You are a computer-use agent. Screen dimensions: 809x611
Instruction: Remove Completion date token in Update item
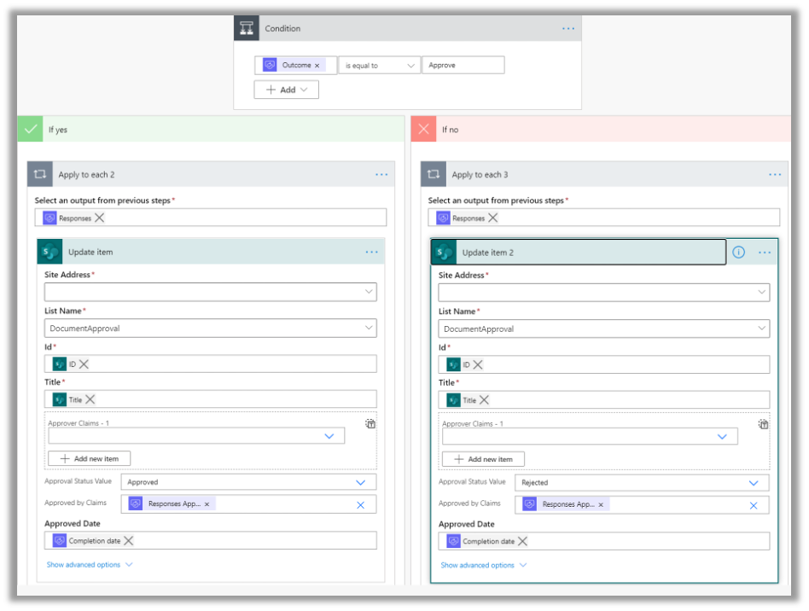pos(129,540)
